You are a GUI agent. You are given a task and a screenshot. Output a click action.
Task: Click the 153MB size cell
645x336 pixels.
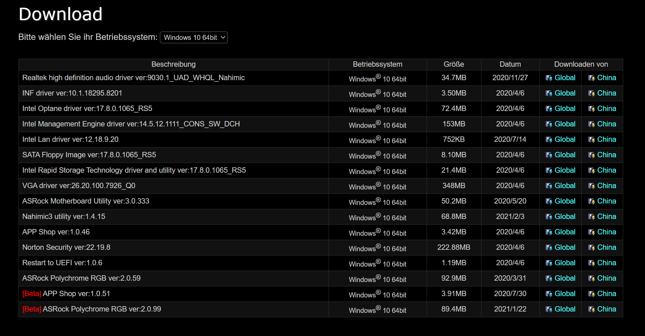[454, 124]
